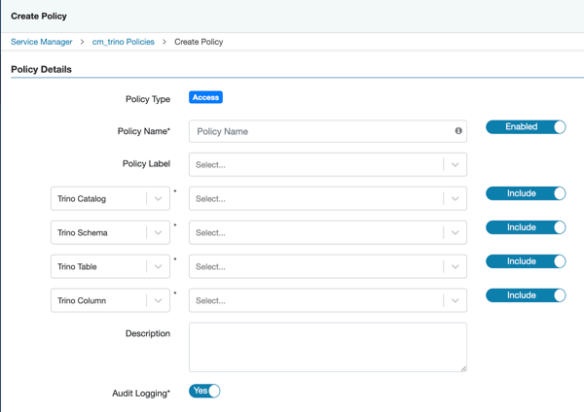Toggle the policy Enabled switch

[x=526, y=127]
